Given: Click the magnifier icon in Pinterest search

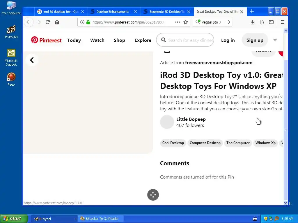Looking at the screenshot, I should 164,40.
